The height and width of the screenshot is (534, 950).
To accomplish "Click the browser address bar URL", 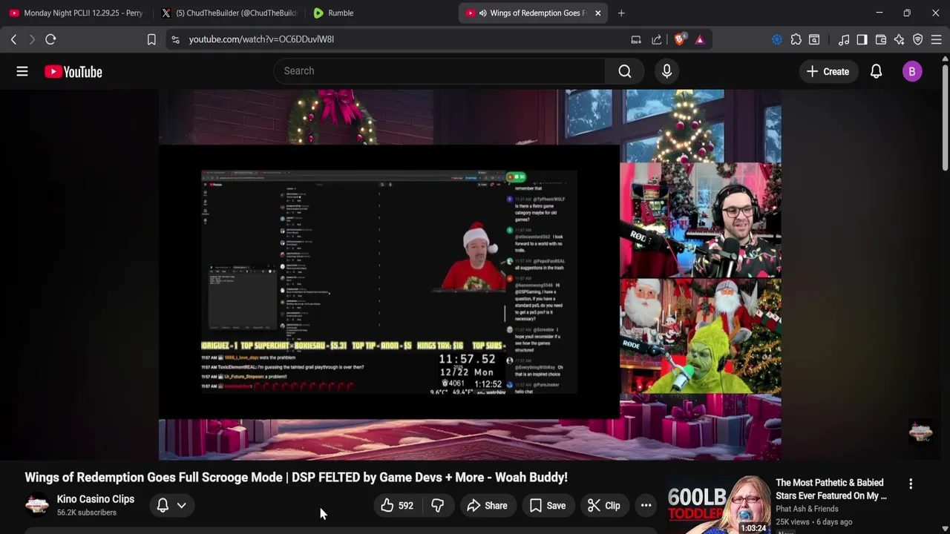I will point(261,39).
